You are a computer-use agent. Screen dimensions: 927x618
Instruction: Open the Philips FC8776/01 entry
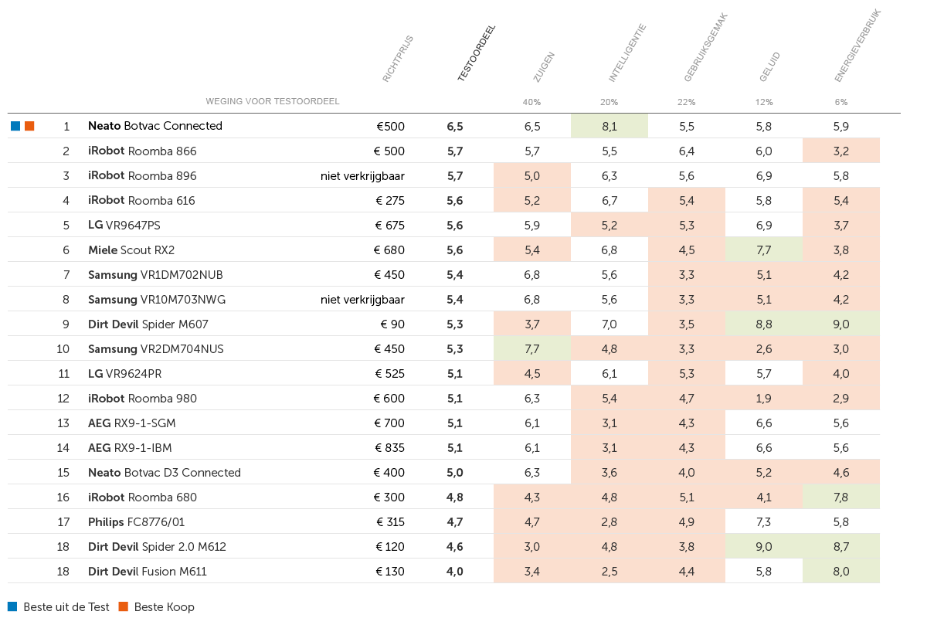[136, 521]
